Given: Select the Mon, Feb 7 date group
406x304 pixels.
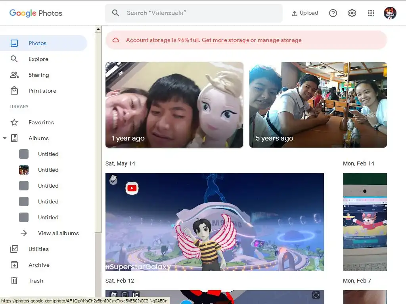Looking at the screenshot, I should click(357, 281).
